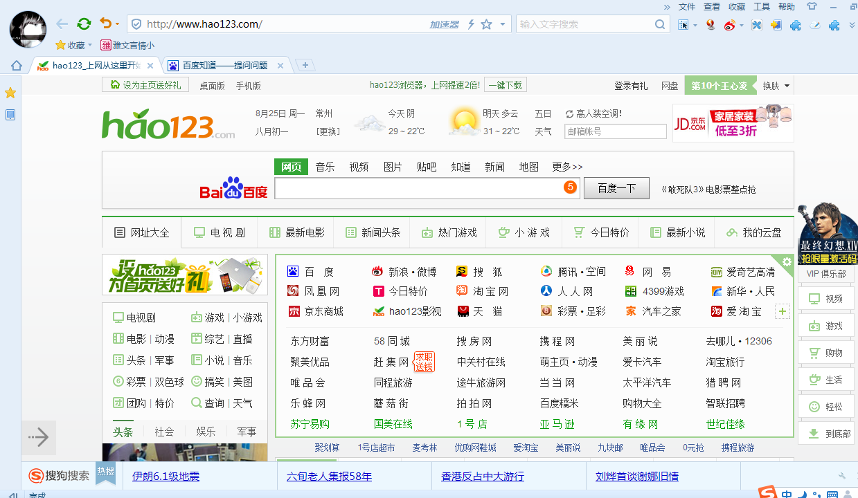This screenshot has width=858, height=498.
Task: Toggle bookmark star in the address bar
Action: coord(486,24)
